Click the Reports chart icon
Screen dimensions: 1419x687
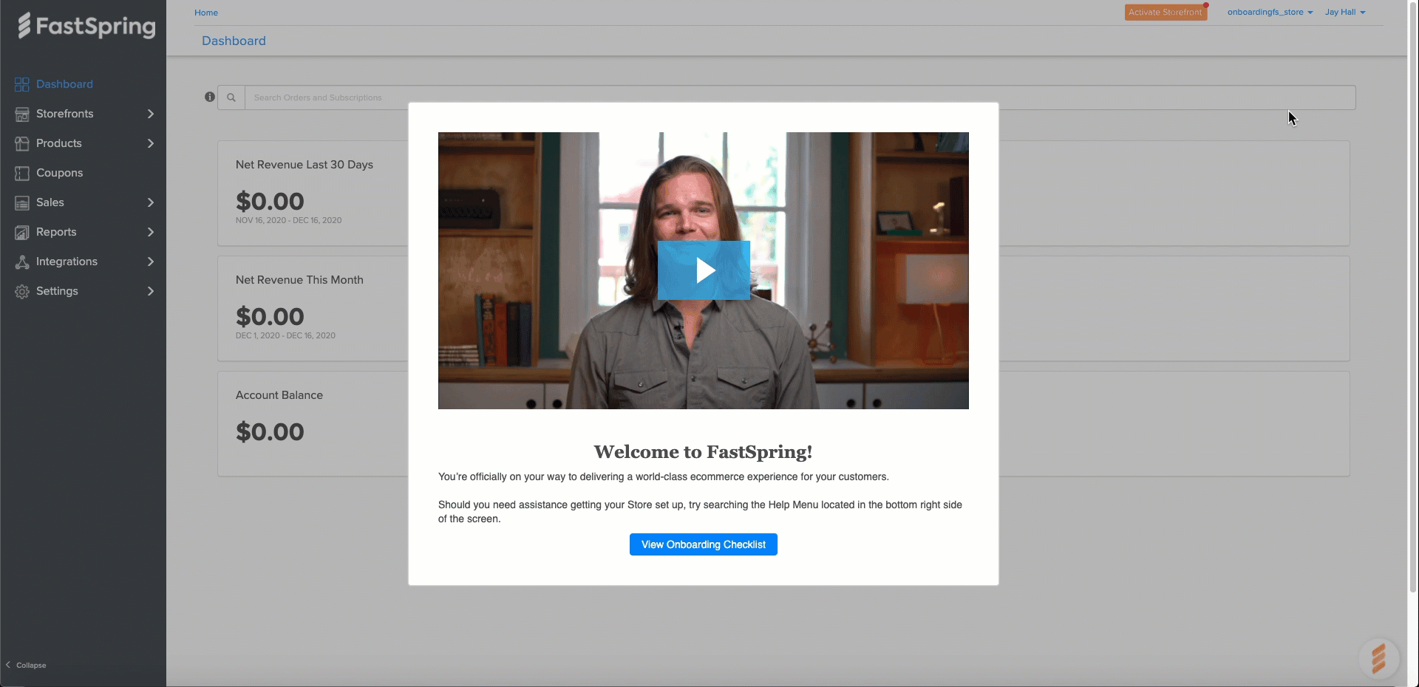point(22,232)
